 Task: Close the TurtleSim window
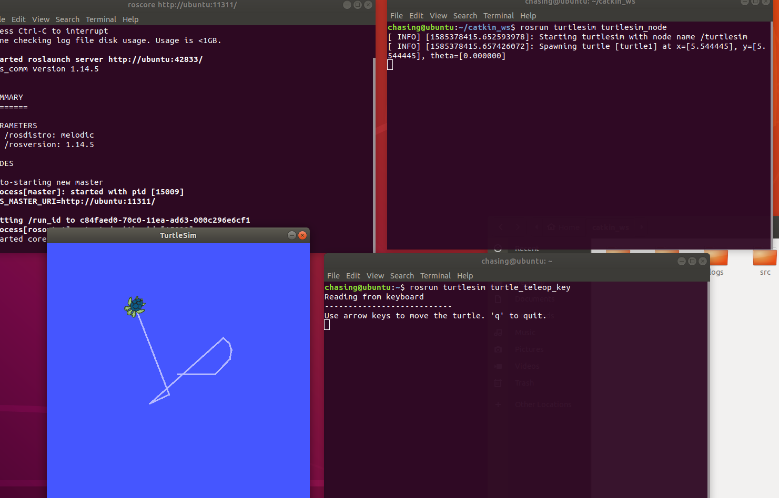point(302,235)
